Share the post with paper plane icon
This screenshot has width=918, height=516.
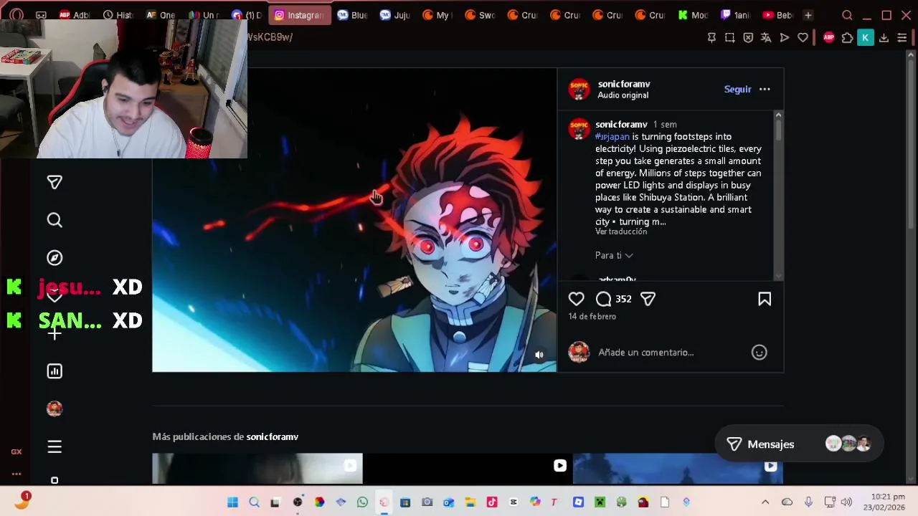tap(648, 299)
